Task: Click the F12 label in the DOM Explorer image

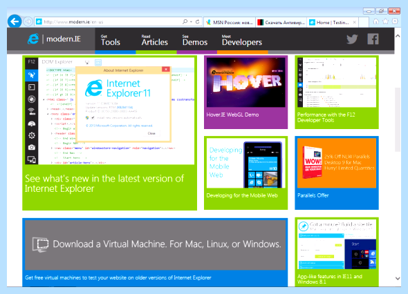Action: point(32,61)
